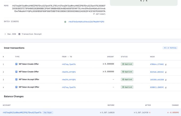
Task: Click NFT icon in row 2
Action: tap(17, 72)
